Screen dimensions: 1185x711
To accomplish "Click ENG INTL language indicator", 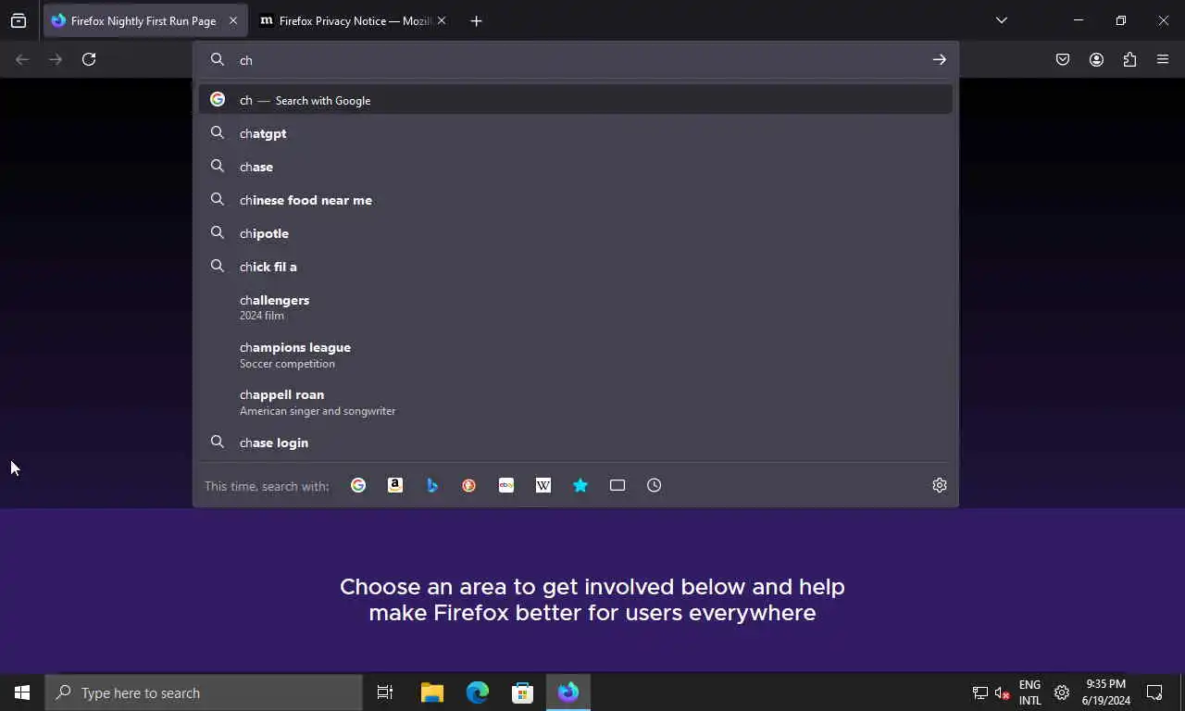I will tap(1030, 692).
